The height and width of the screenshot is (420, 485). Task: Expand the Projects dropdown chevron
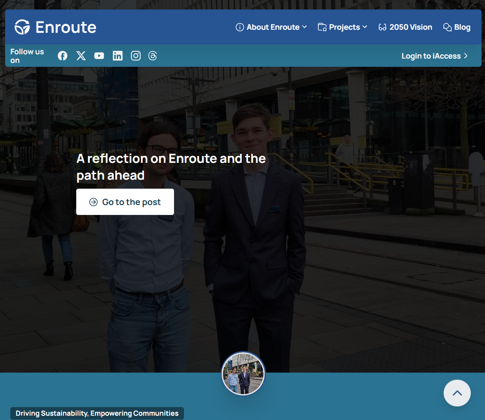(x=365, y=27)
